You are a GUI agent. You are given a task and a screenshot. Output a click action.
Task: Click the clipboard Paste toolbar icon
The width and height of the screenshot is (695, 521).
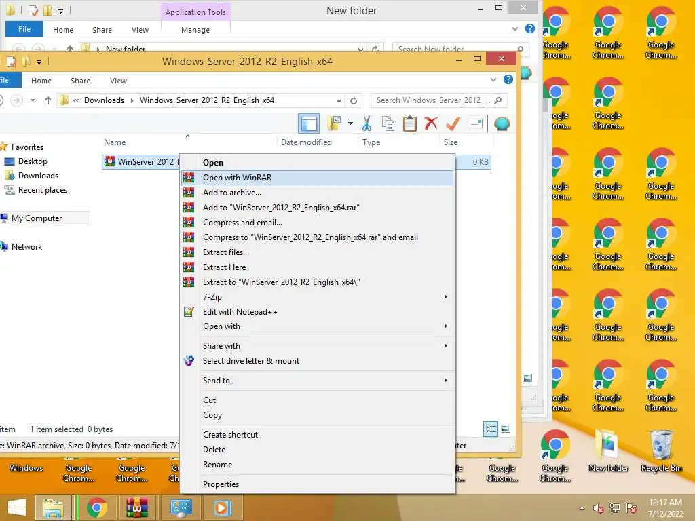tap(409, 123)
